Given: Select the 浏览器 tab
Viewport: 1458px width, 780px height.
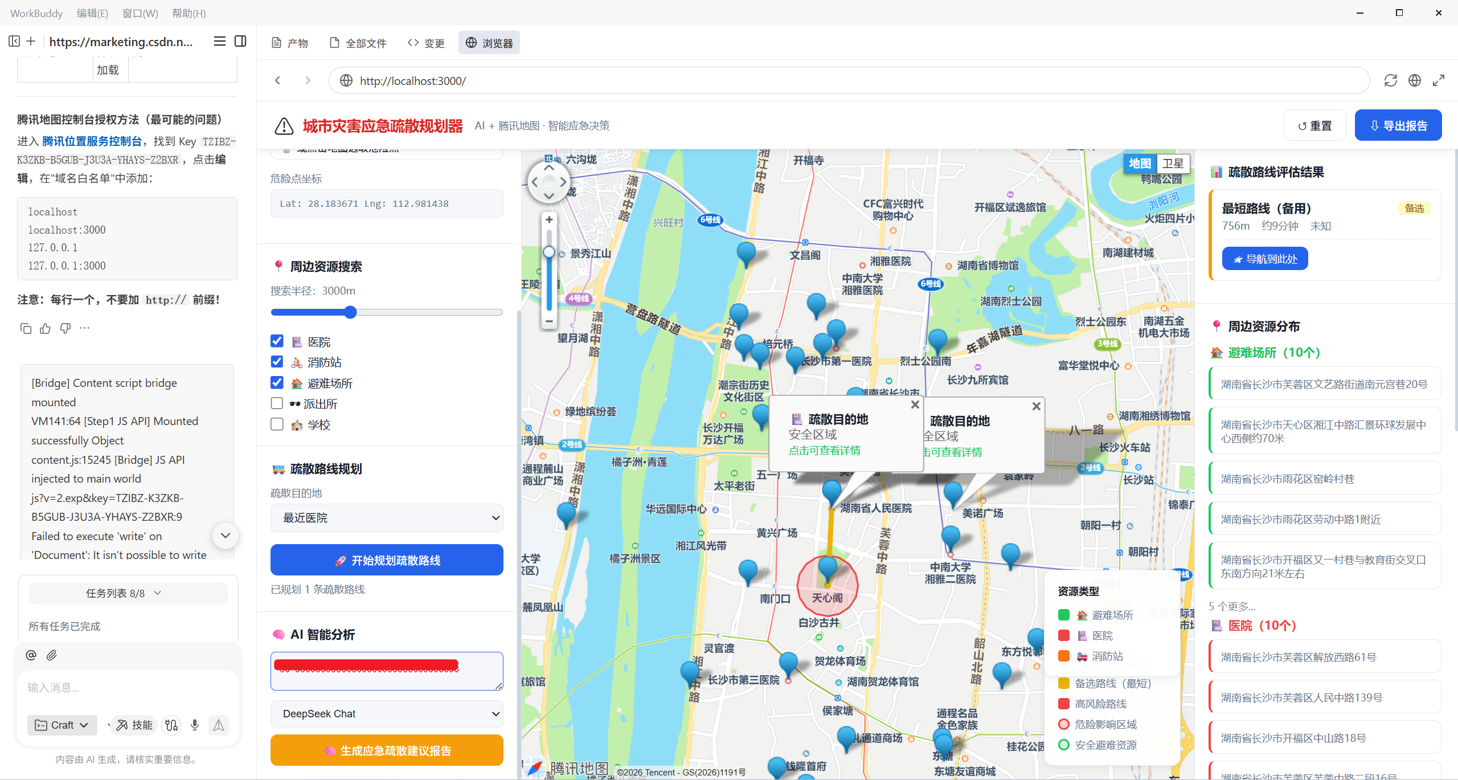Looking at the screenshot, I should (x=489, y=43).
